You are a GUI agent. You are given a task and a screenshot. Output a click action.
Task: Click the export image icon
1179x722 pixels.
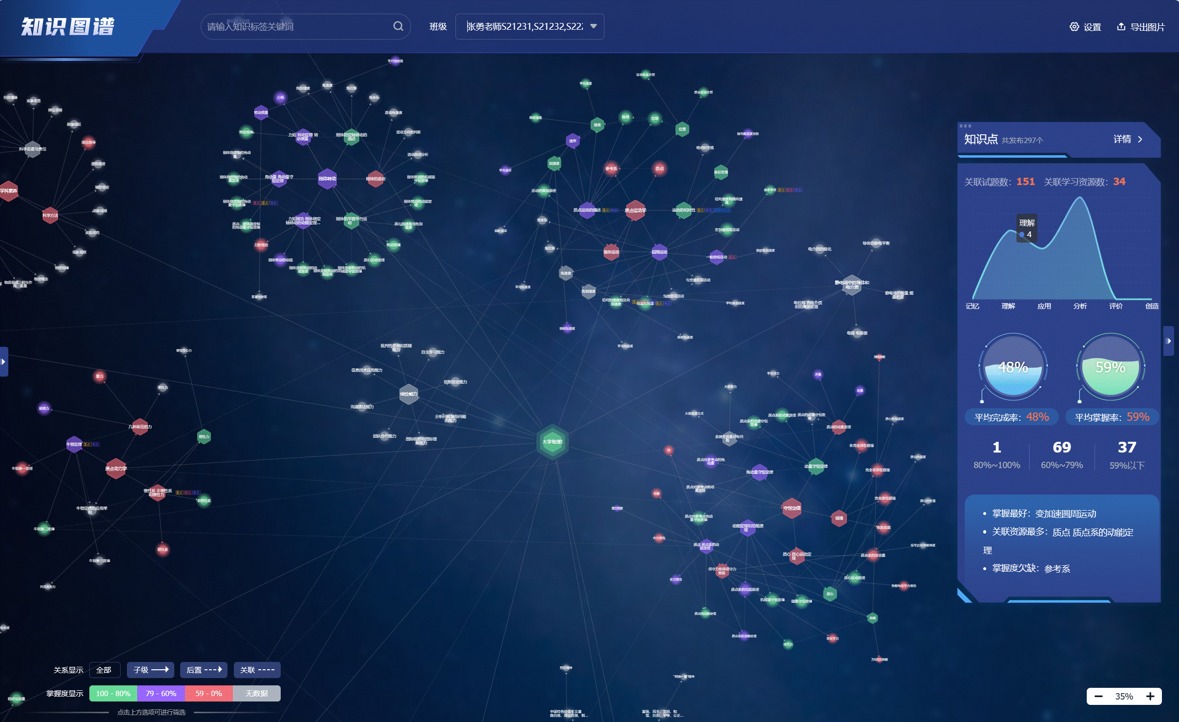pos(1121,27)
